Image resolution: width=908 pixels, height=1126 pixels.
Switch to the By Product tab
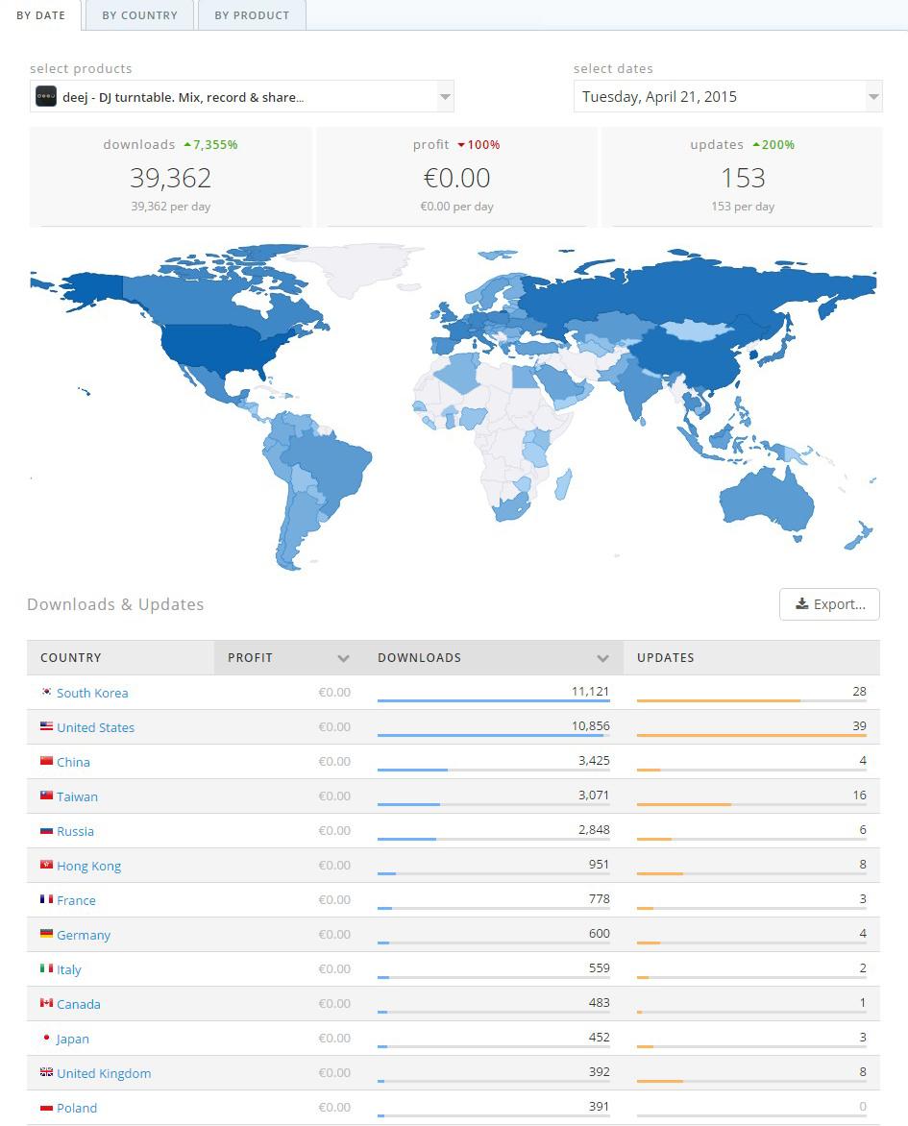[252, 15]
